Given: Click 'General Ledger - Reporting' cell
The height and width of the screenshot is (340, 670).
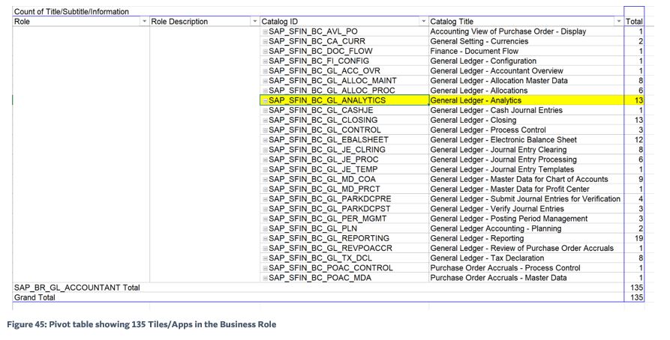Looking at the screenshot, I should [x=527, y=238].
